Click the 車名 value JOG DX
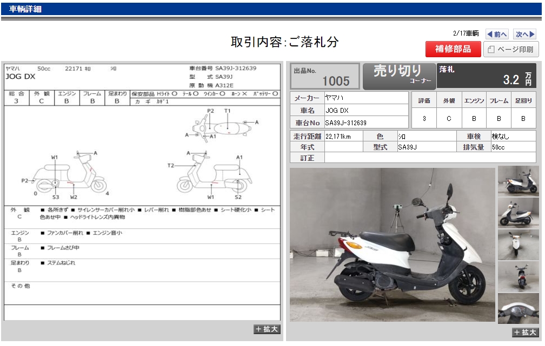545x346 pixels. pos(337,110)
